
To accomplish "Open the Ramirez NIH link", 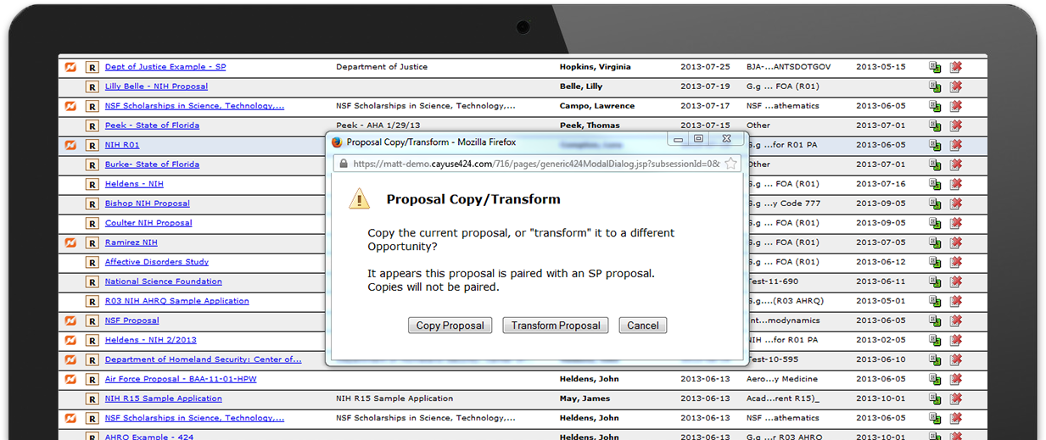I will tap(131, 242).
